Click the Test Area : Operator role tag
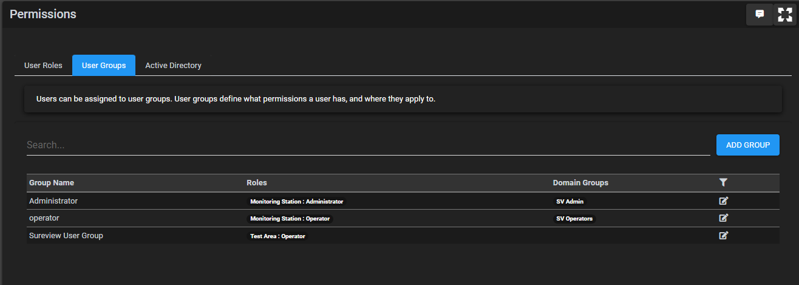 (277, 236)
